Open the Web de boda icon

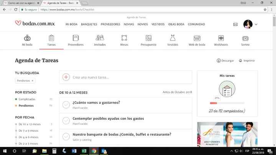(x=197, y=38)
